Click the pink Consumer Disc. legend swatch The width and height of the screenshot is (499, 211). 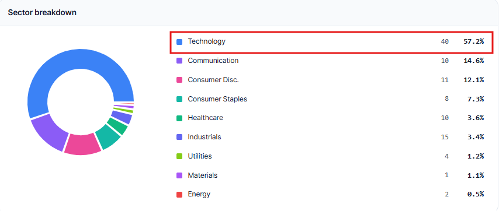179,80
